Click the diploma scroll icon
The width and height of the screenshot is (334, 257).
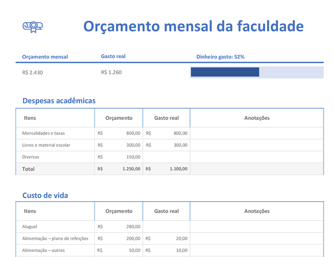(33, 27)
